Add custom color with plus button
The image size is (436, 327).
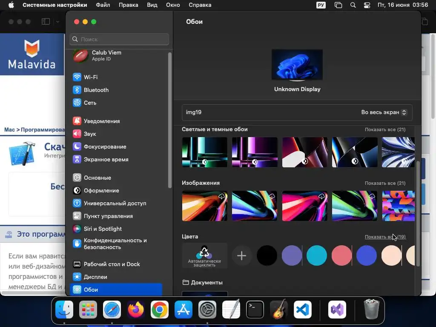click(x=242, y=255)
